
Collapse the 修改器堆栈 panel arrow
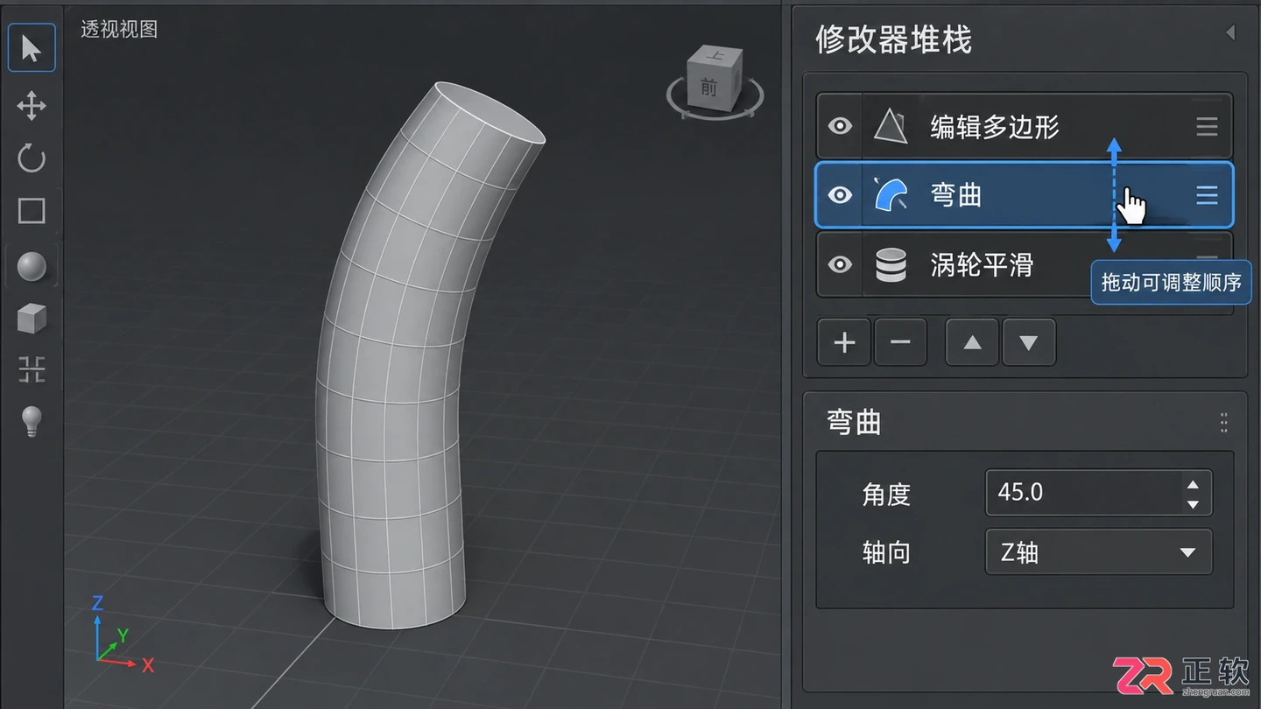[x=1229, y=32]
